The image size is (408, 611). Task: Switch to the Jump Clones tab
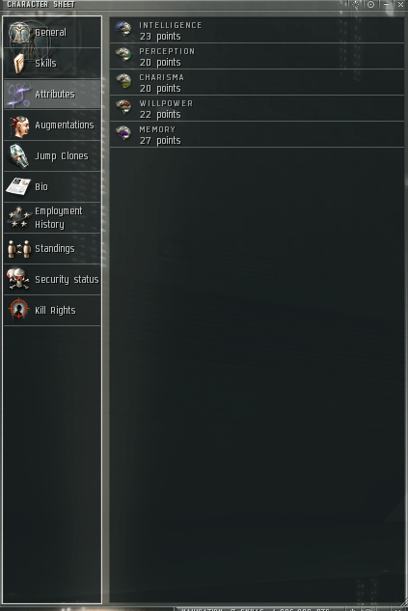pyautogui.click(x=52, y=155)
